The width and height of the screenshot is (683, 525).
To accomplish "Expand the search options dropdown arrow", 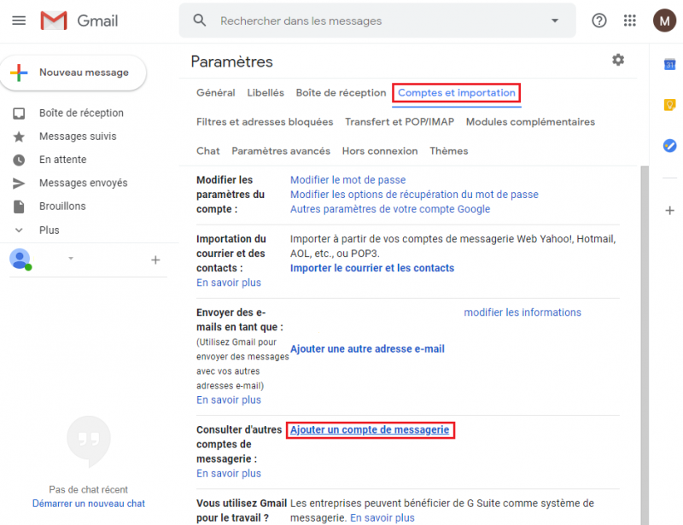I will (555, 20).
